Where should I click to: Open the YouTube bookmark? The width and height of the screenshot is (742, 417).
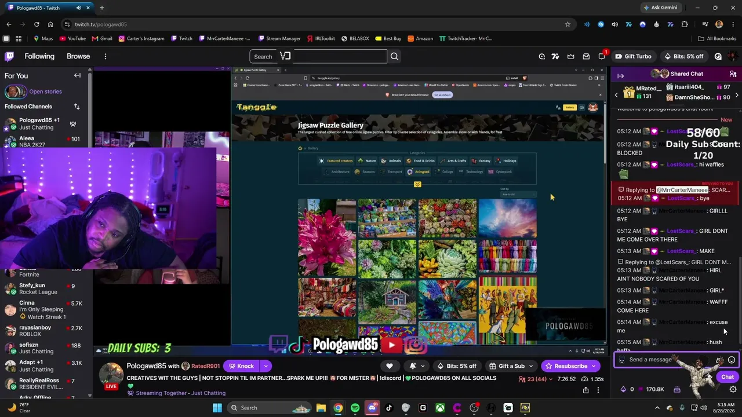(x=72, y=39)
